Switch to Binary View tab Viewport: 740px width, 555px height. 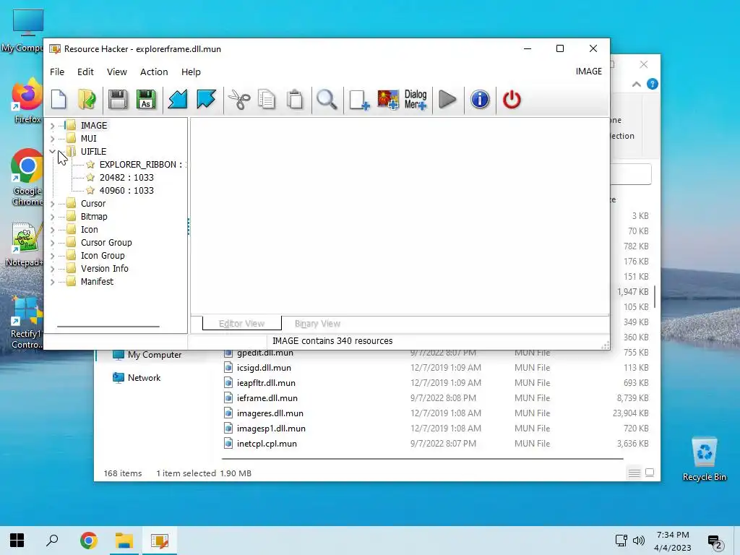[x=317, y=323]
